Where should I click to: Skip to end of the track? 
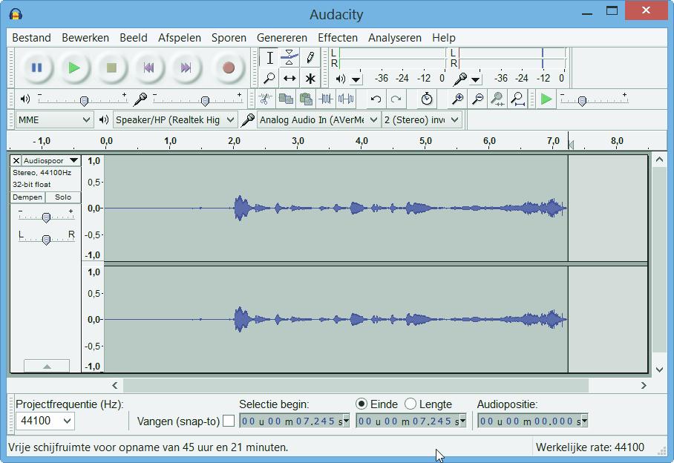coord(186,68)
